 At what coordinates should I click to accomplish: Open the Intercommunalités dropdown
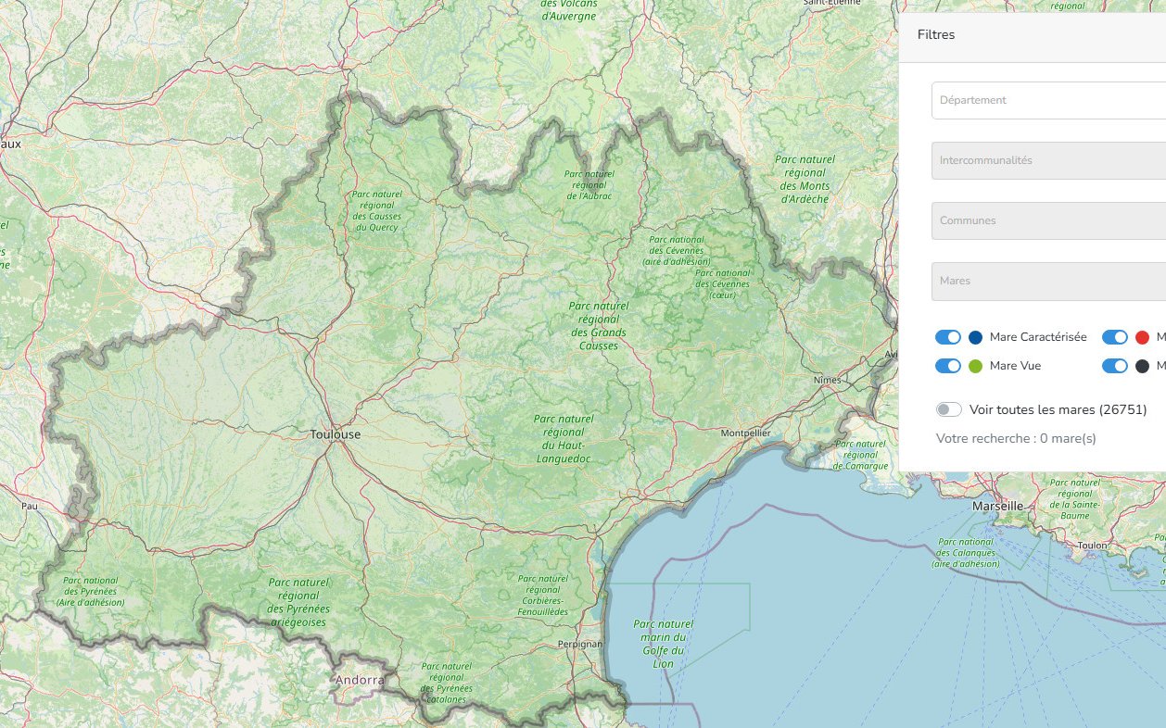click(x=1047, y=160)
